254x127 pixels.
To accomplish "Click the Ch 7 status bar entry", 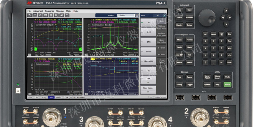I will (x=37, y=97).
